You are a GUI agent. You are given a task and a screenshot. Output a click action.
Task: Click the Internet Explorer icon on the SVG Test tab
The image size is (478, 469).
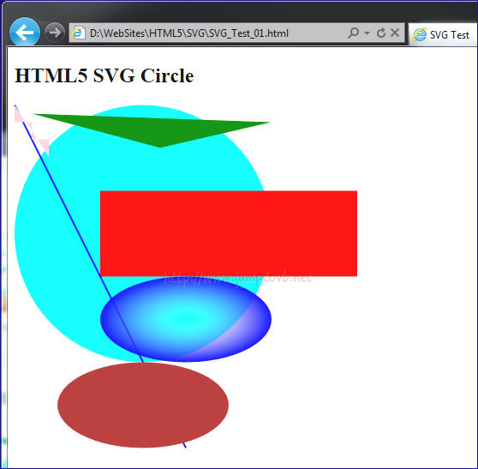pyautogui.click(x=420, y=34)
